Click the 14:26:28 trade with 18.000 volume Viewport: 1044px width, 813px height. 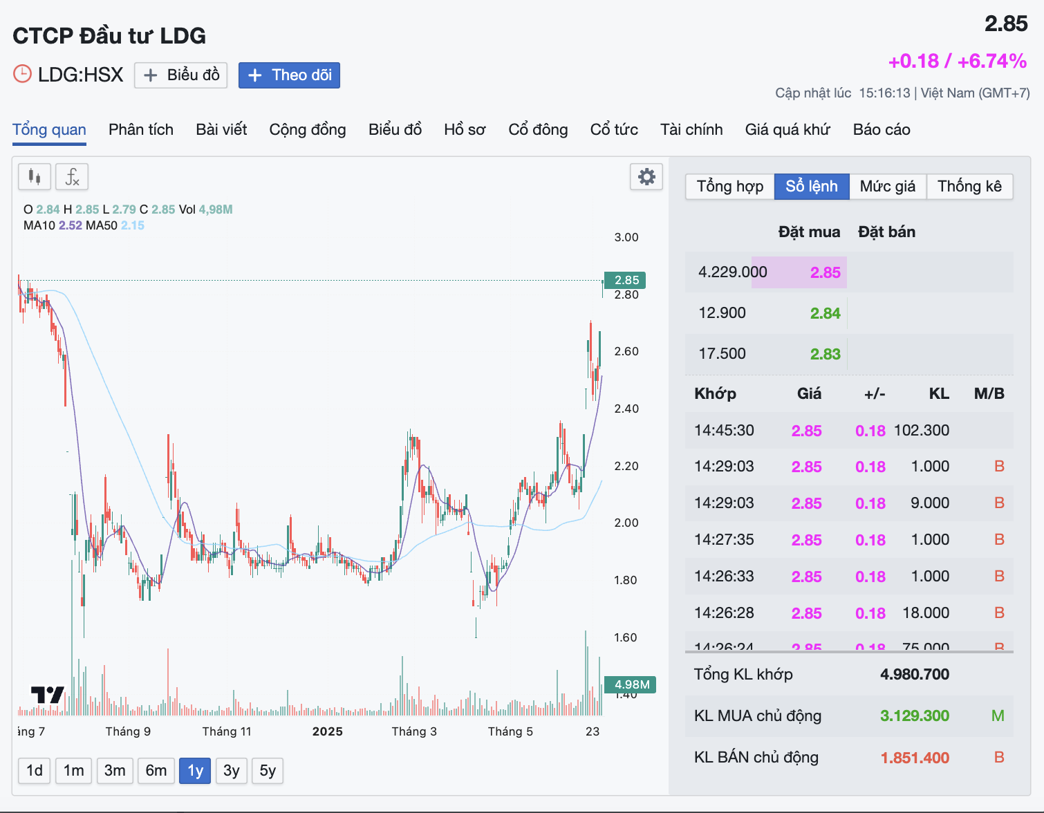849,613
